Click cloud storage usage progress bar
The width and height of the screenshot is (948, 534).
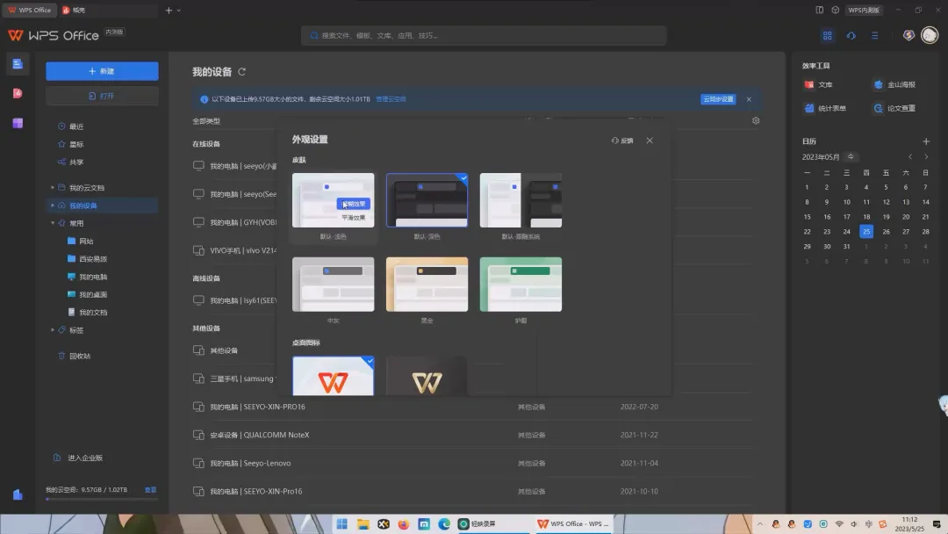(x=102, y=500)
